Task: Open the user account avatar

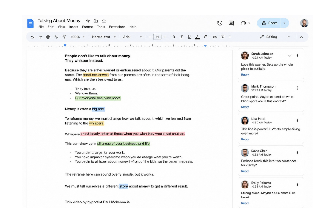Action: (304, 23)
